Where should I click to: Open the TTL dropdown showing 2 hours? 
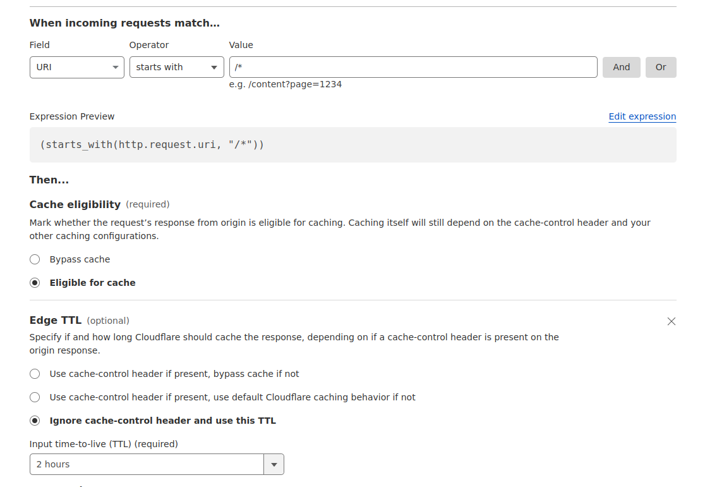157,464
